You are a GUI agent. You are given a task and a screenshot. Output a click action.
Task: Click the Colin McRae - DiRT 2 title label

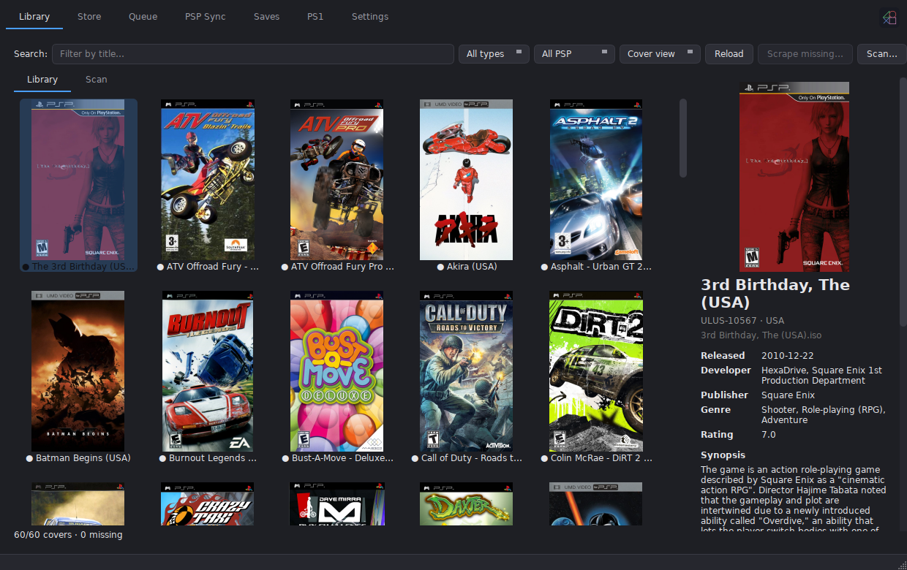click(601, 458)
